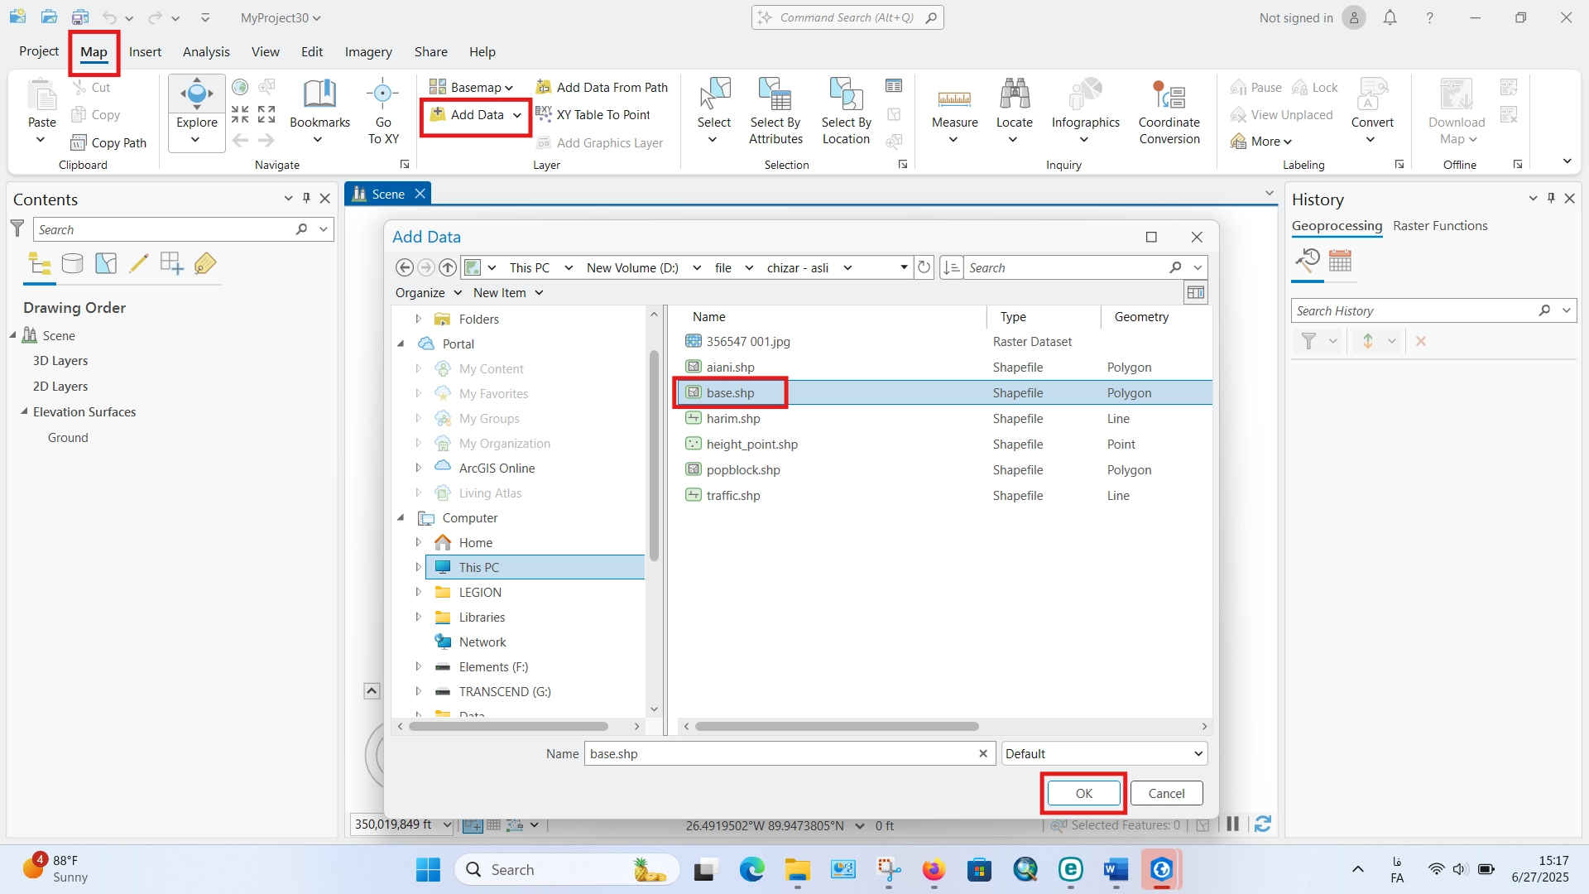The image size is (1589, 894).
Task: Toggle auto-hide pin on Contents pane
Action: coord(306,199)
